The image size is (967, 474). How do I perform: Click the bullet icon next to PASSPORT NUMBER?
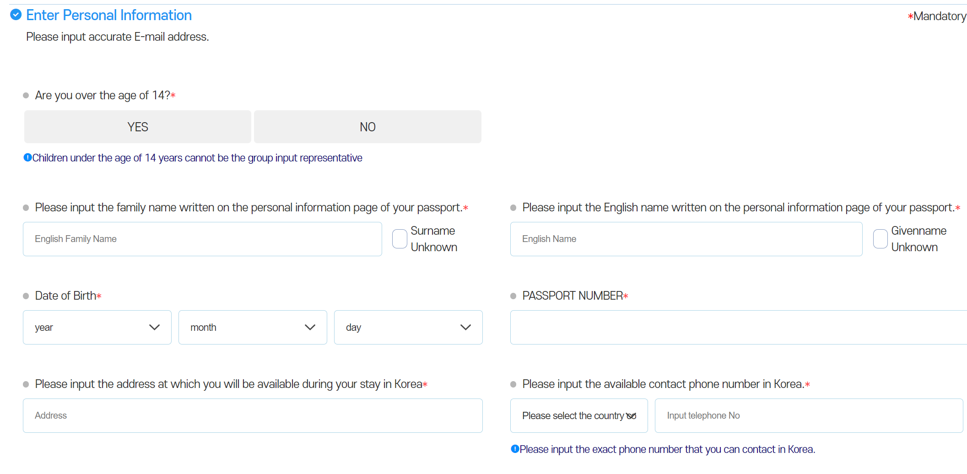513,296
